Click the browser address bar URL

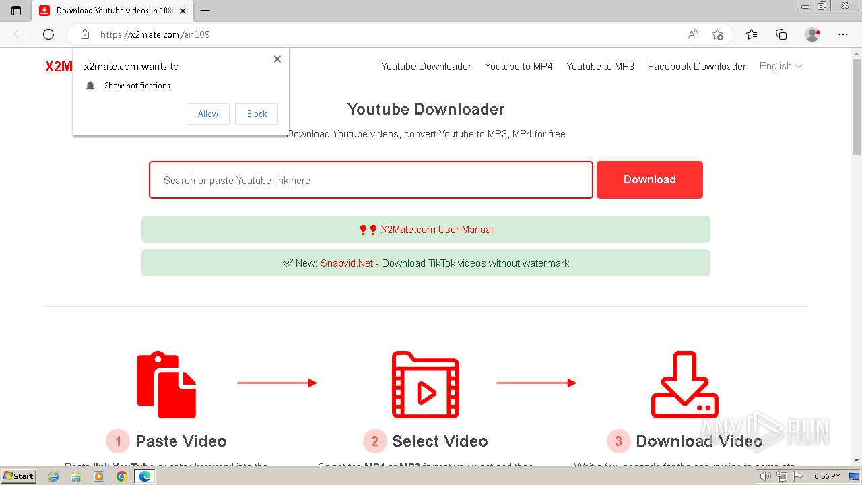click(x=155, y=34)
